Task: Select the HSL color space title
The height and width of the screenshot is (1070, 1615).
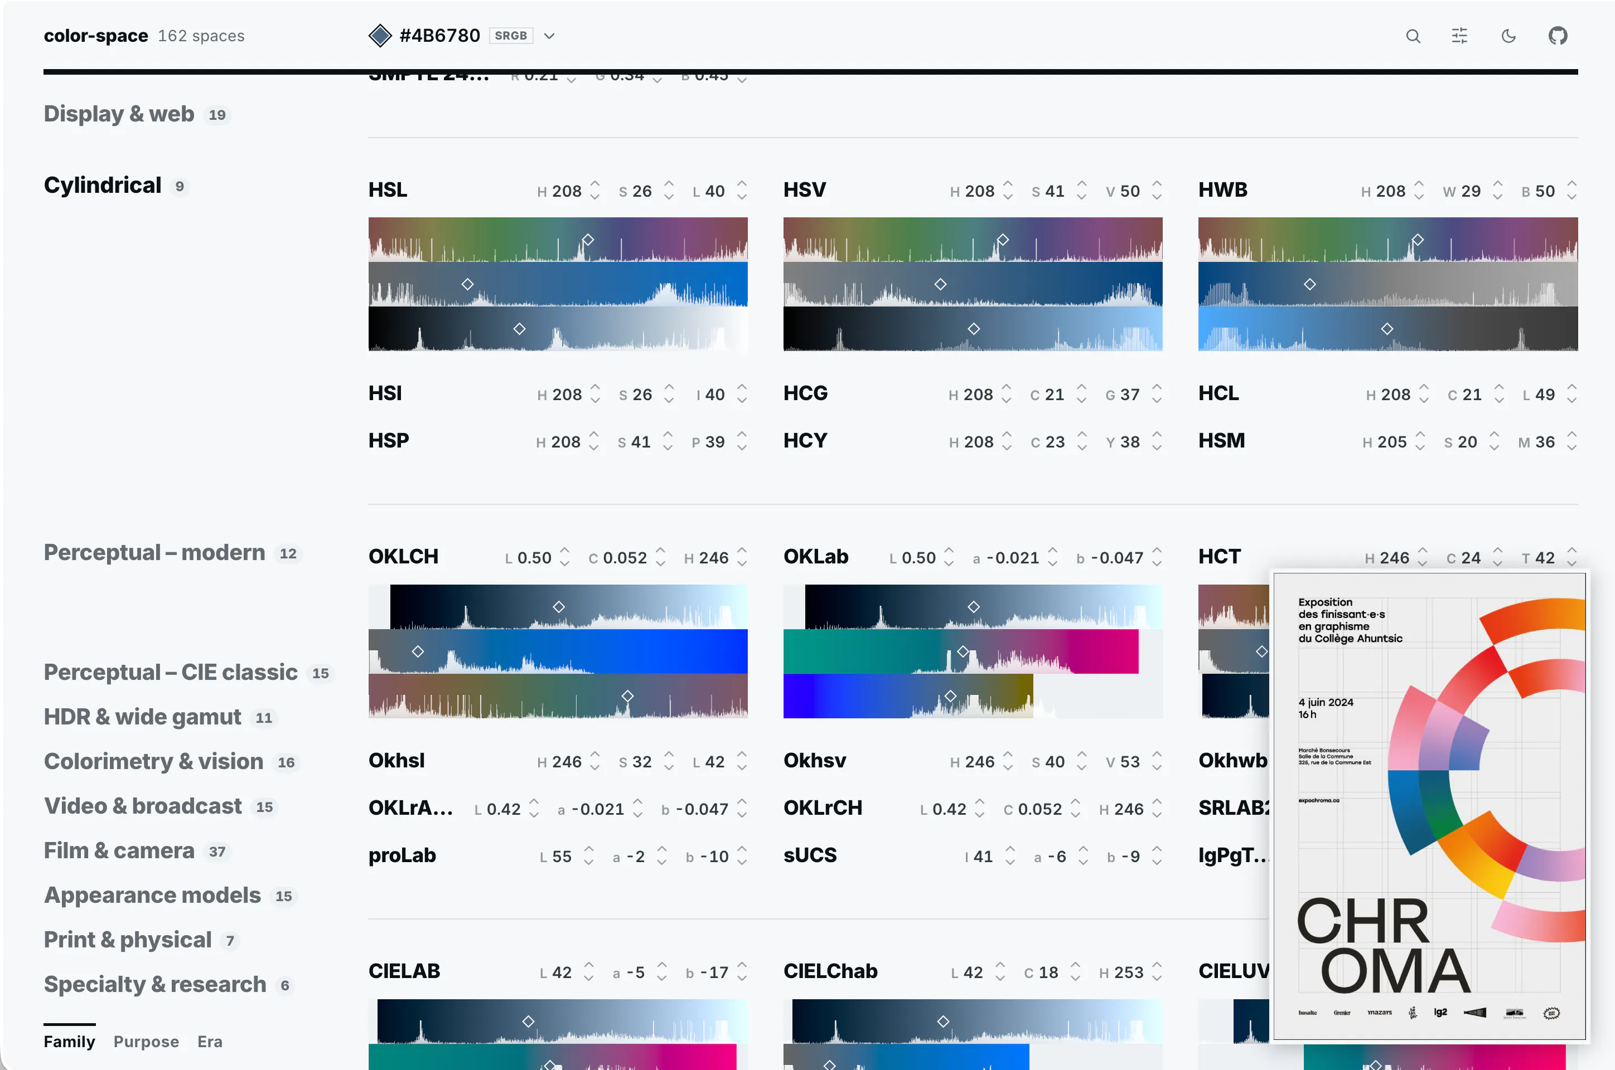Action: tap(388, 189)
